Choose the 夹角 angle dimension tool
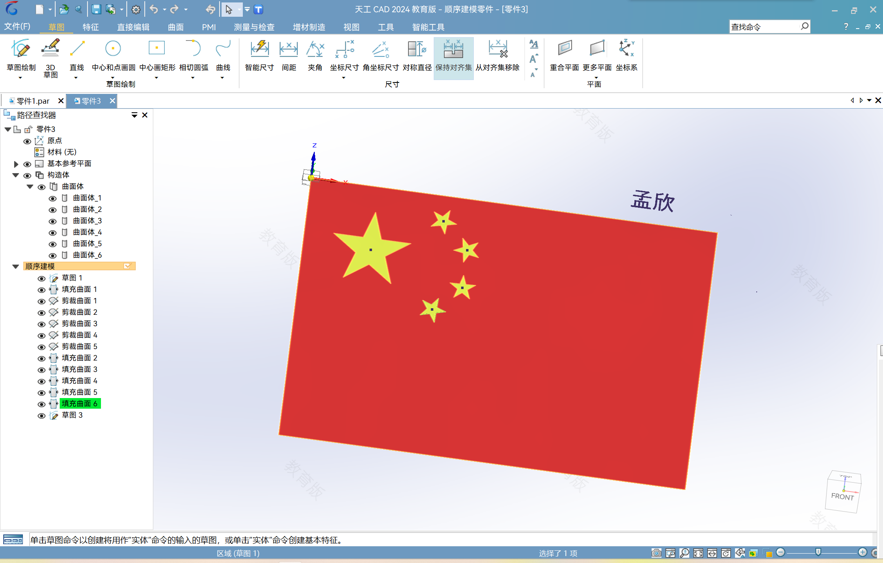 (315, 55)
